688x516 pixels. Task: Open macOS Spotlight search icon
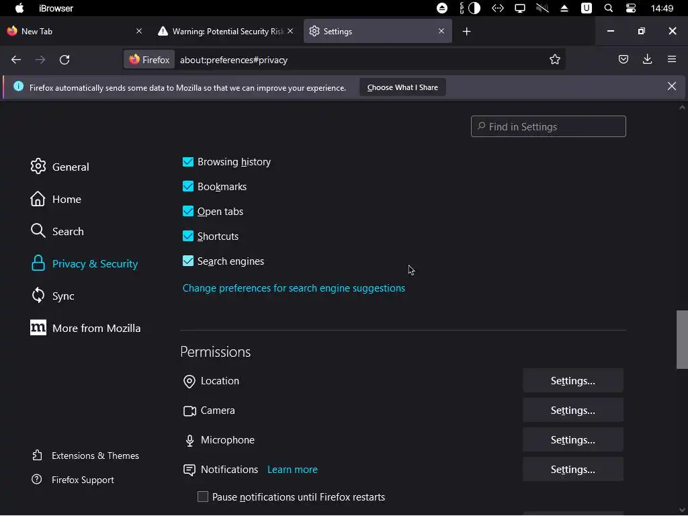[x=609, y=8]
